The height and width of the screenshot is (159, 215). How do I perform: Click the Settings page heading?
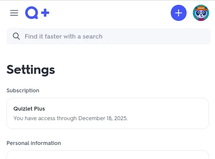click(31, 70)
